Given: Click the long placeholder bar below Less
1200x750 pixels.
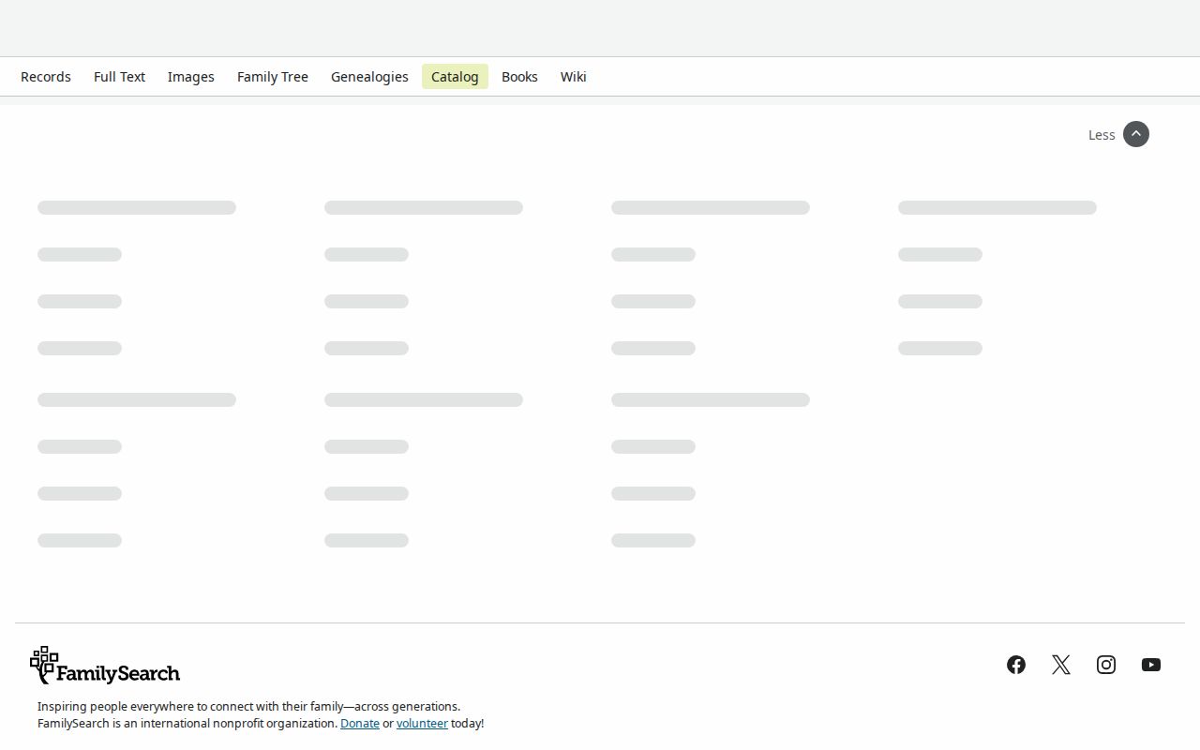Looking at the screenshot, I should 997,207.
